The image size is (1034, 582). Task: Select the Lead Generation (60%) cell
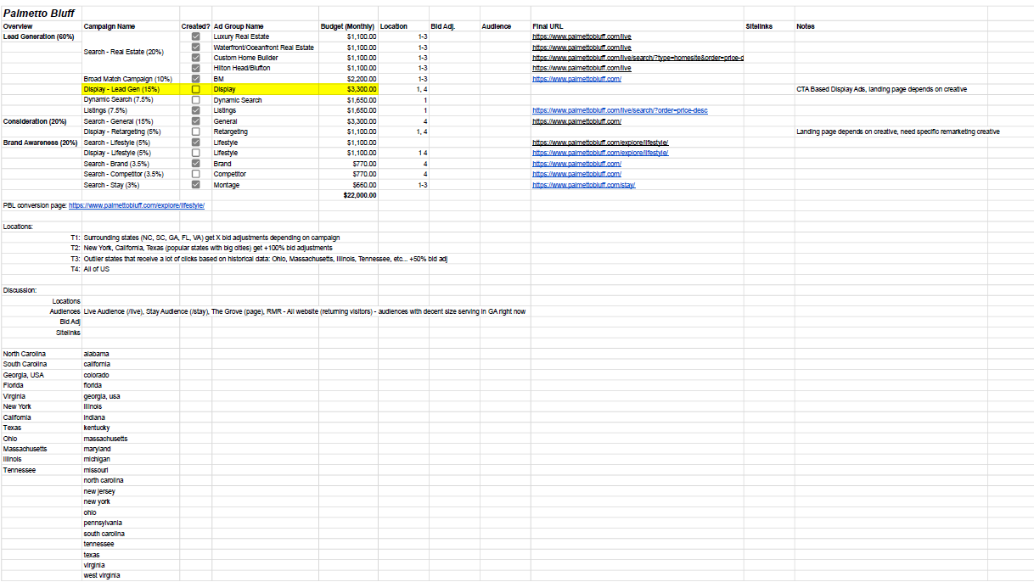tap(42, 36)
